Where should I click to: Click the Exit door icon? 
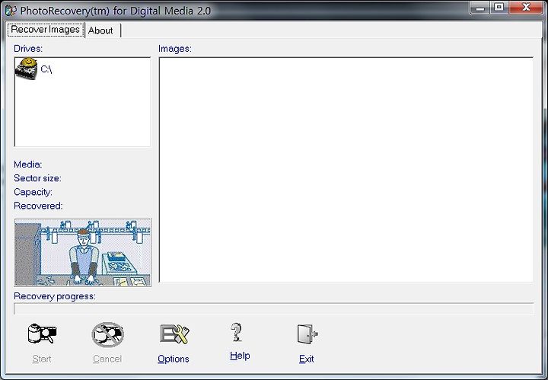click(x=307, y=334)
